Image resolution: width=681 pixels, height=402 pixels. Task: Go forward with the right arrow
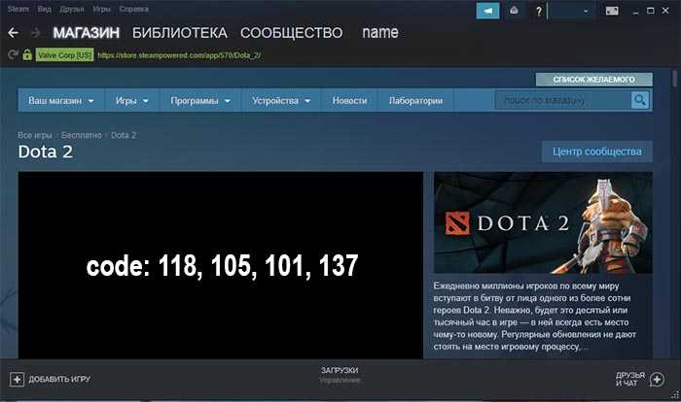click(x=36, y=32)
